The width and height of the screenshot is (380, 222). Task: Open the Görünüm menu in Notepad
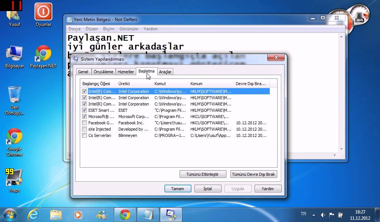(129, 29)
